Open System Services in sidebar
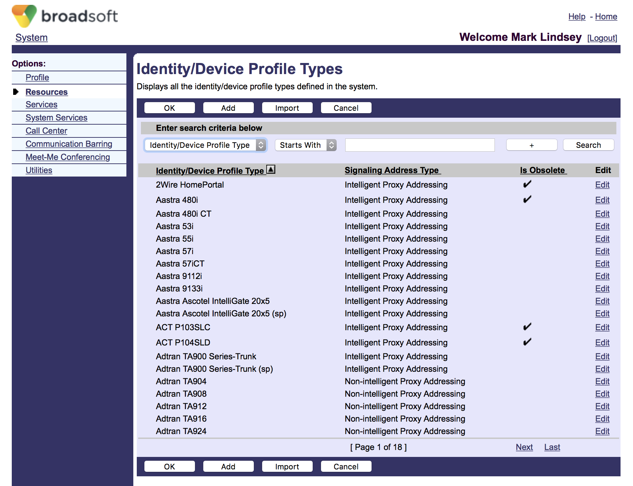Image resolution: width=633 pixels, height=486 pixels. coord(56,118)
